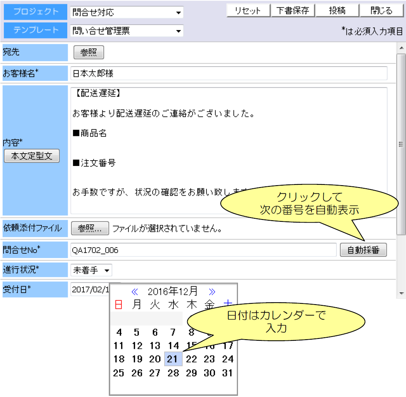Select day 14 in the calendar
Screen dimensions: 406x397
173,346
